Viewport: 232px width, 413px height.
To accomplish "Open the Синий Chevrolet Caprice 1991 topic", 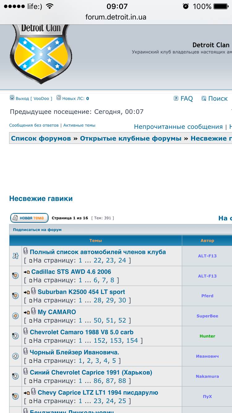I will pyautogui.click(x=91, y=372).
